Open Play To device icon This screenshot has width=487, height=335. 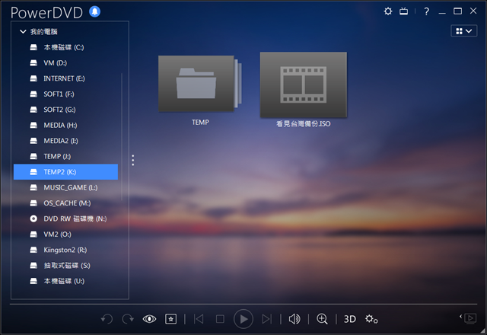469,318
